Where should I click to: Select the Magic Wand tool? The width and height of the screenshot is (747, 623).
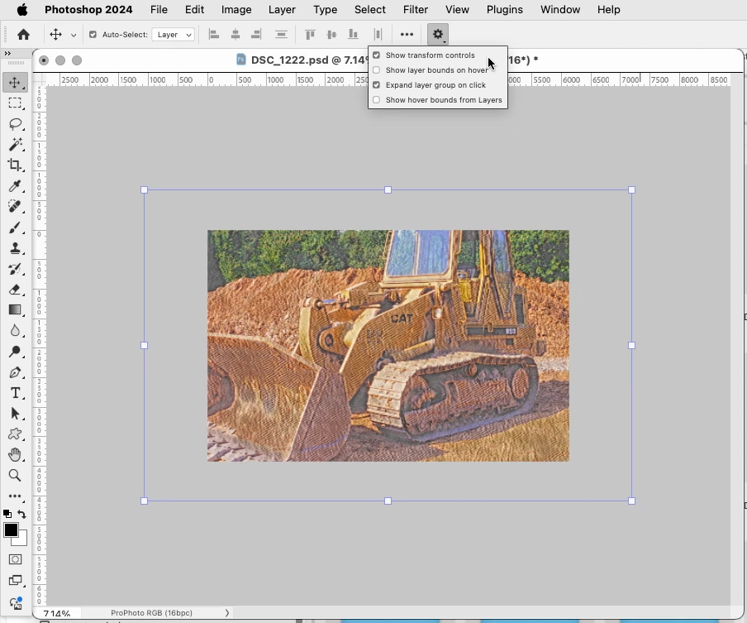tap(15, 145)
